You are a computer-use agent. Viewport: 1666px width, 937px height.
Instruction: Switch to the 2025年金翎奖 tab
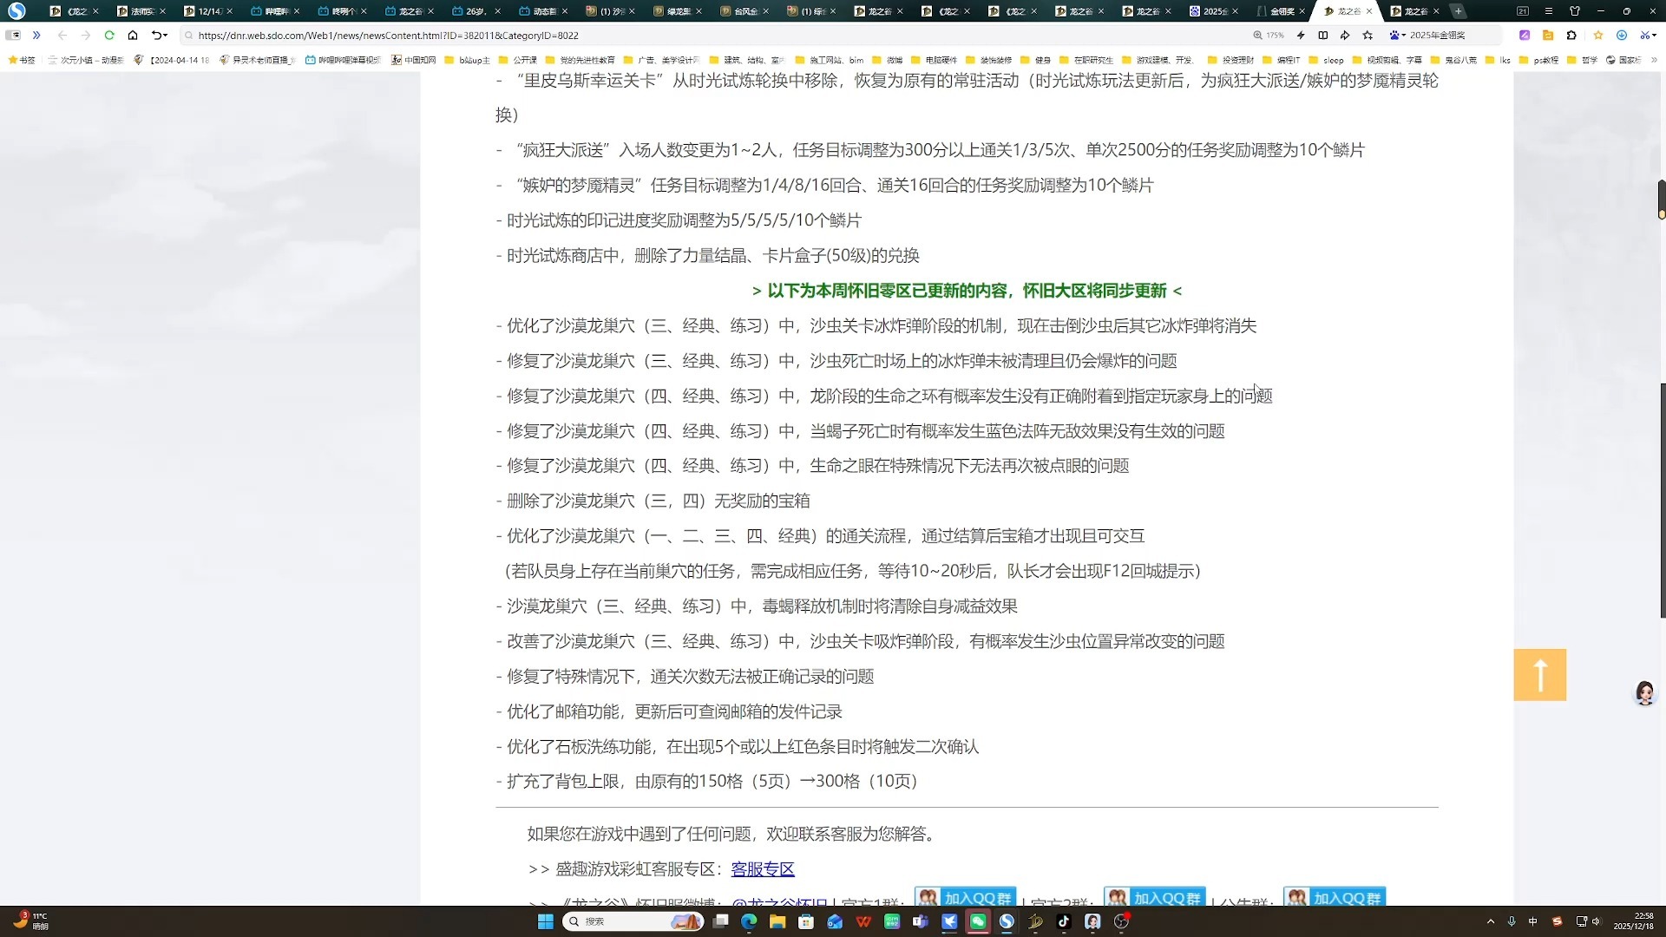click(x=1213, y=11)
